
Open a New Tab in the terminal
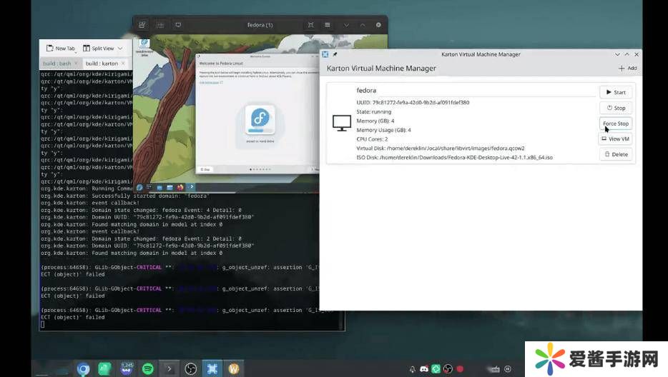click(x=61, y=49)
